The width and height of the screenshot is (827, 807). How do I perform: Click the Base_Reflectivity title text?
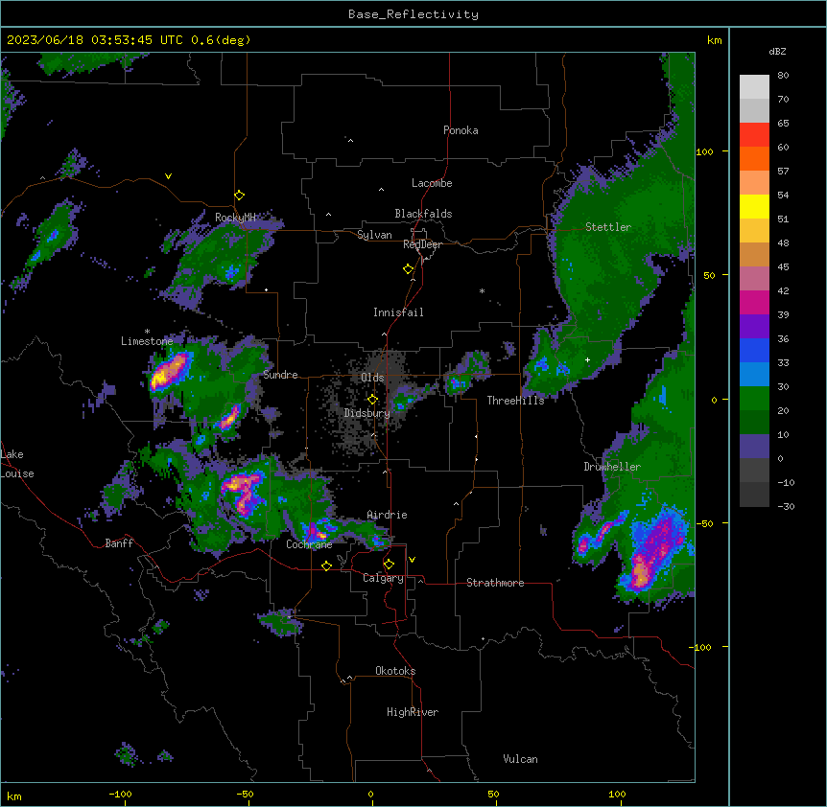click(x=413, y=14)
